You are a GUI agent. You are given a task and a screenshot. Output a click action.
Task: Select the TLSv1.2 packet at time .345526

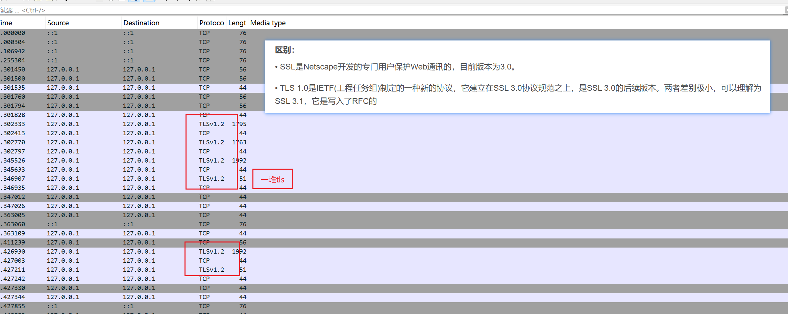pos(135,161)
